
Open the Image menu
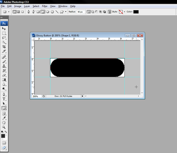(18, 6)
